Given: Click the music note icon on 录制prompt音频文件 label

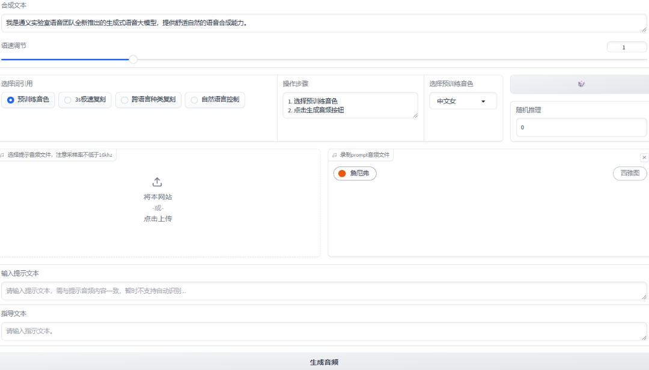Looking at the screenshot, I should [334, 154].
